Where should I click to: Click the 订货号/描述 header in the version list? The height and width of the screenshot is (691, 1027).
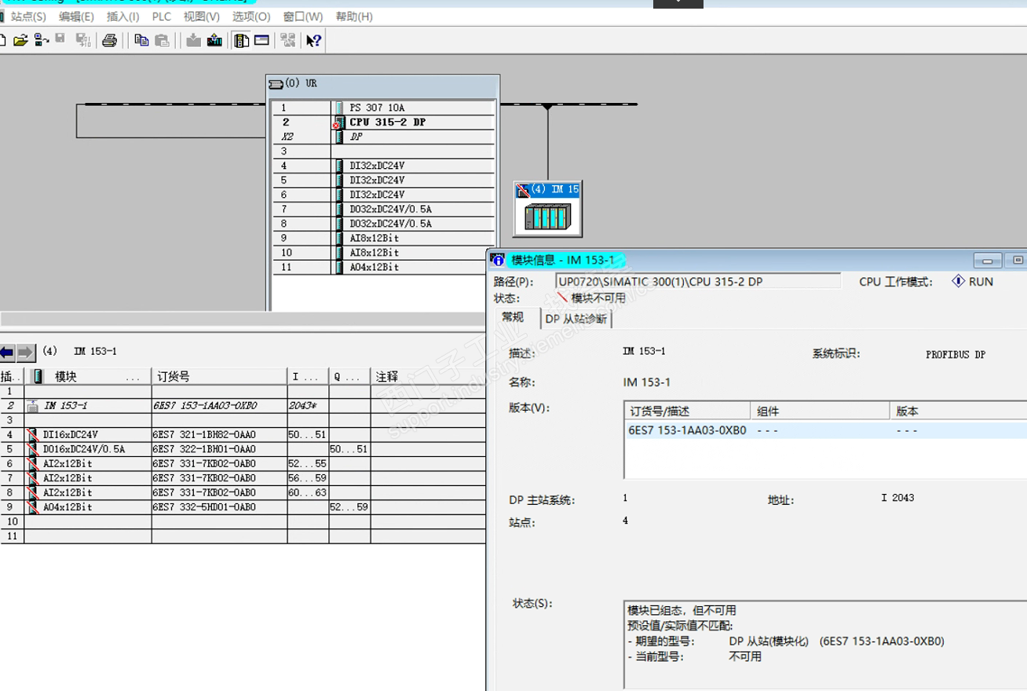pos(688,411)
